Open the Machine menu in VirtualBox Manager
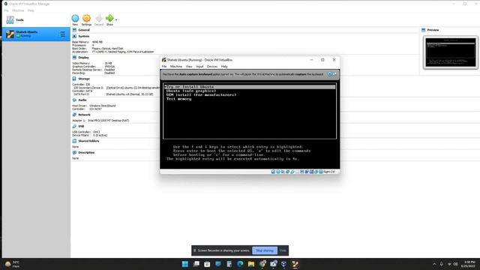Viewport: 480px width, 270px height. (x=18, y=10)
